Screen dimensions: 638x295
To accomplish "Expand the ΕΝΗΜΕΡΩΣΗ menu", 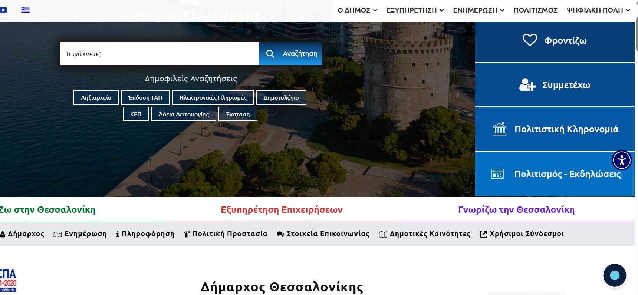I will (479, 10).
